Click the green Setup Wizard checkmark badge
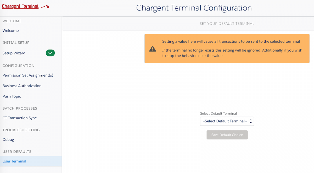Viewport: 314px width, 173px height. coord(50,53)
